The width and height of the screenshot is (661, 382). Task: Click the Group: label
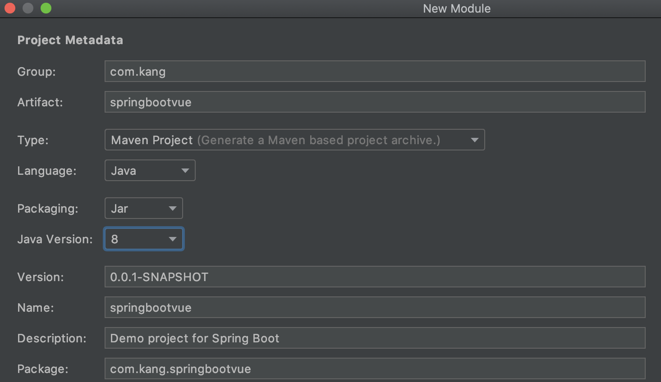pyautogui.click(x=36, y=72)
